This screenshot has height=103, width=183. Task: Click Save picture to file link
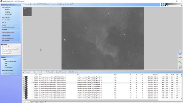[7, 53]
